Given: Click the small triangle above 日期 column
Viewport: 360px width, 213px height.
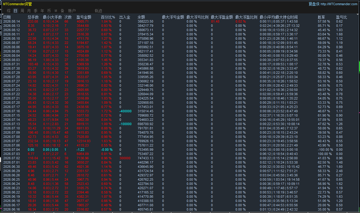Looking at the screenshot, I should click(x=3, y=14).
